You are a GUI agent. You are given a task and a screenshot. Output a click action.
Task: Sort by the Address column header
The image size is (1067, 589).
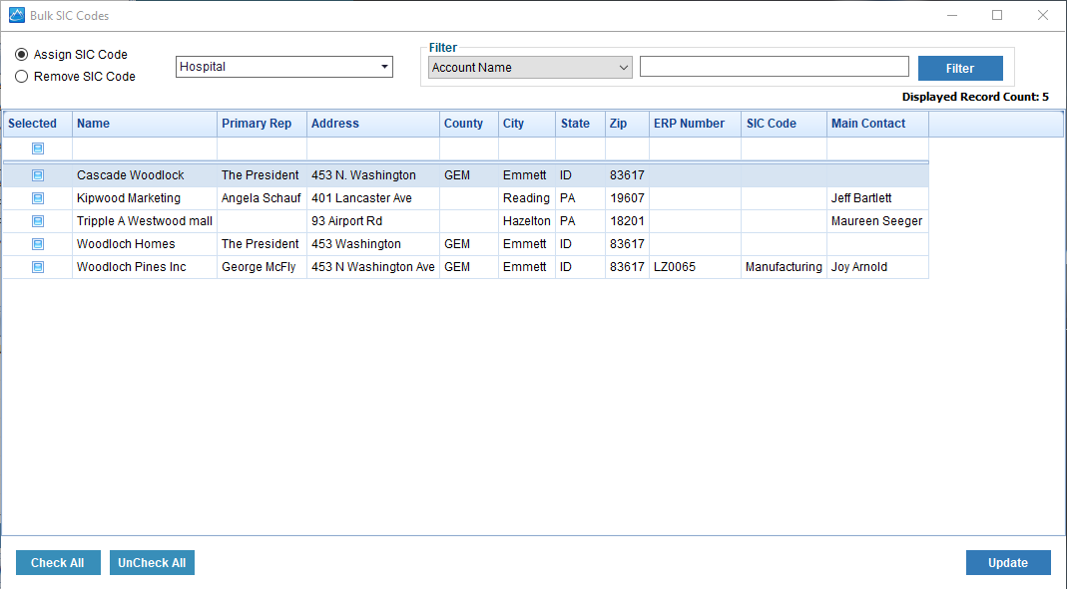click(x=373, y=124)
